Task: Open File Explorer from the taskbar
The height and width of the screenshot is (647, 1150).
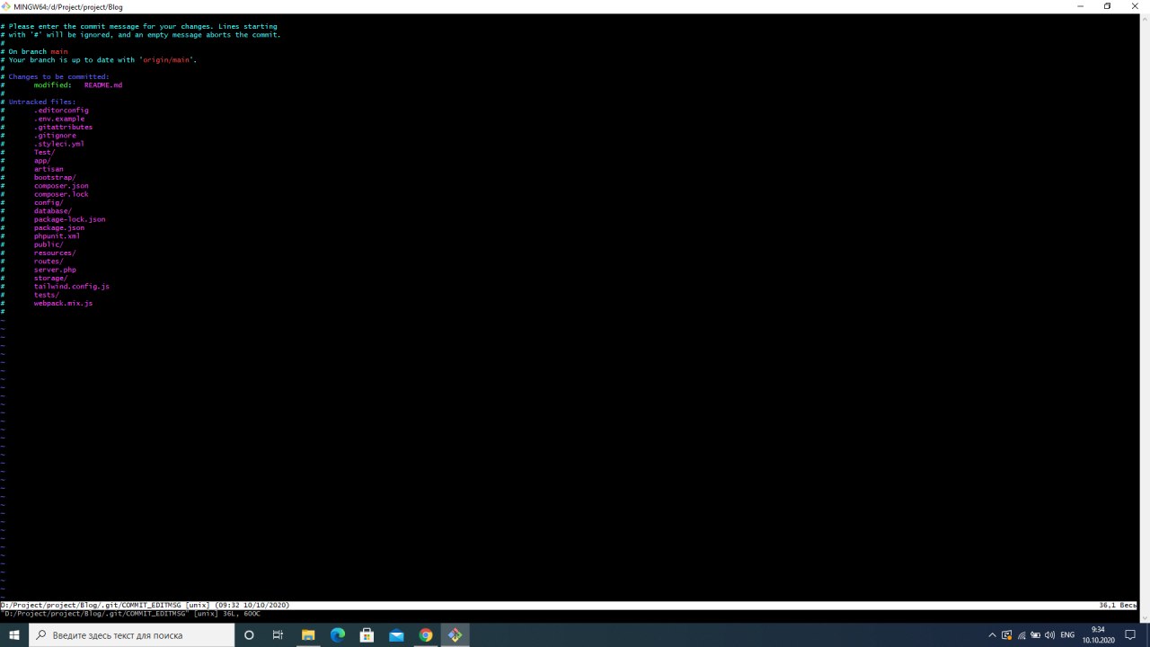Action: point(307,635)
